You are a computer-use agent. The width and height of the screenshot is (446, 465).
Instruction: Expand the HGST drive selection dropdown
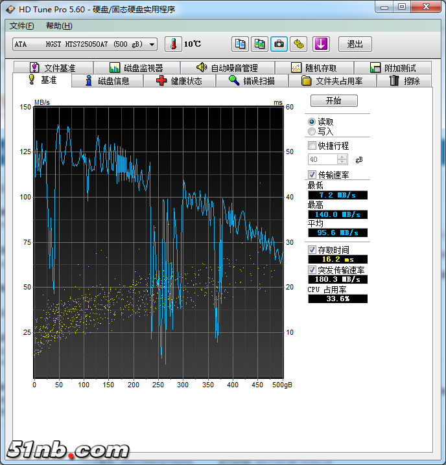point(152,44)
